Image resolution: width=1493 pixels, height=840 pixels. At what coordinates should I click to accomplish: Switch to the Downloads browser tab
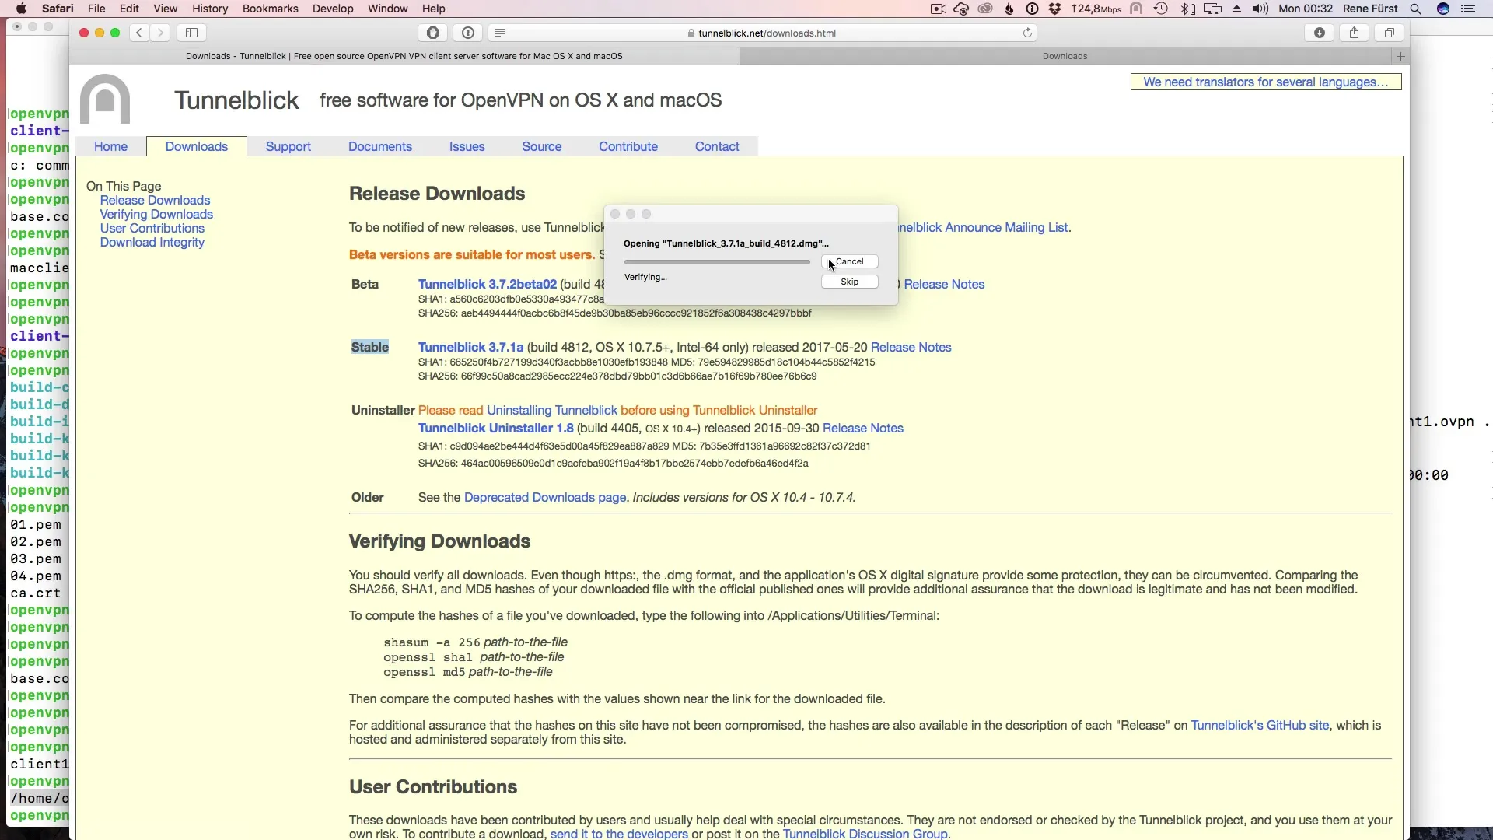(1065, 56)
